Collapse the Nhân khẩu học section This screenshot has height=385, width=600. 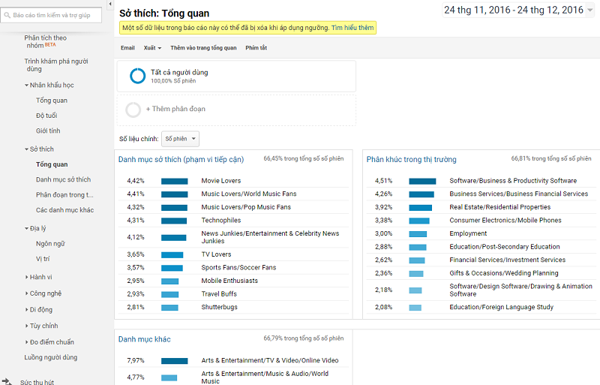(26, 86)
